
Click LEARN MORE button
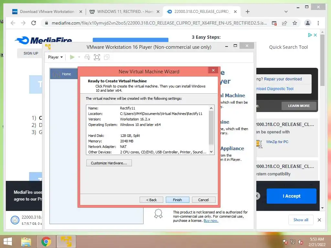[299, 106]
